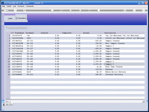Image resolution: width=149 pixels, height=112 pixels.
Task: Select the 2 Transactions tab
Action: pyautogui.click(x=21, y=18)
